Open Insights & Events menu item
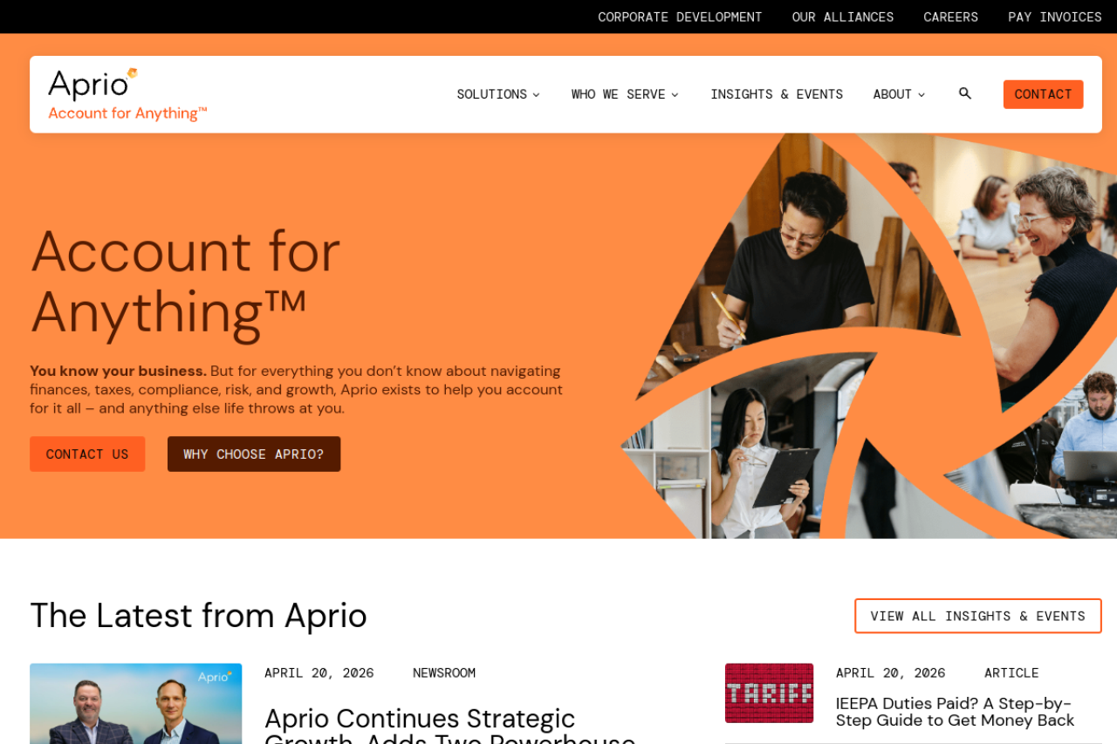1117x744 pixels. pyautogui.click(x=777, y=94)
